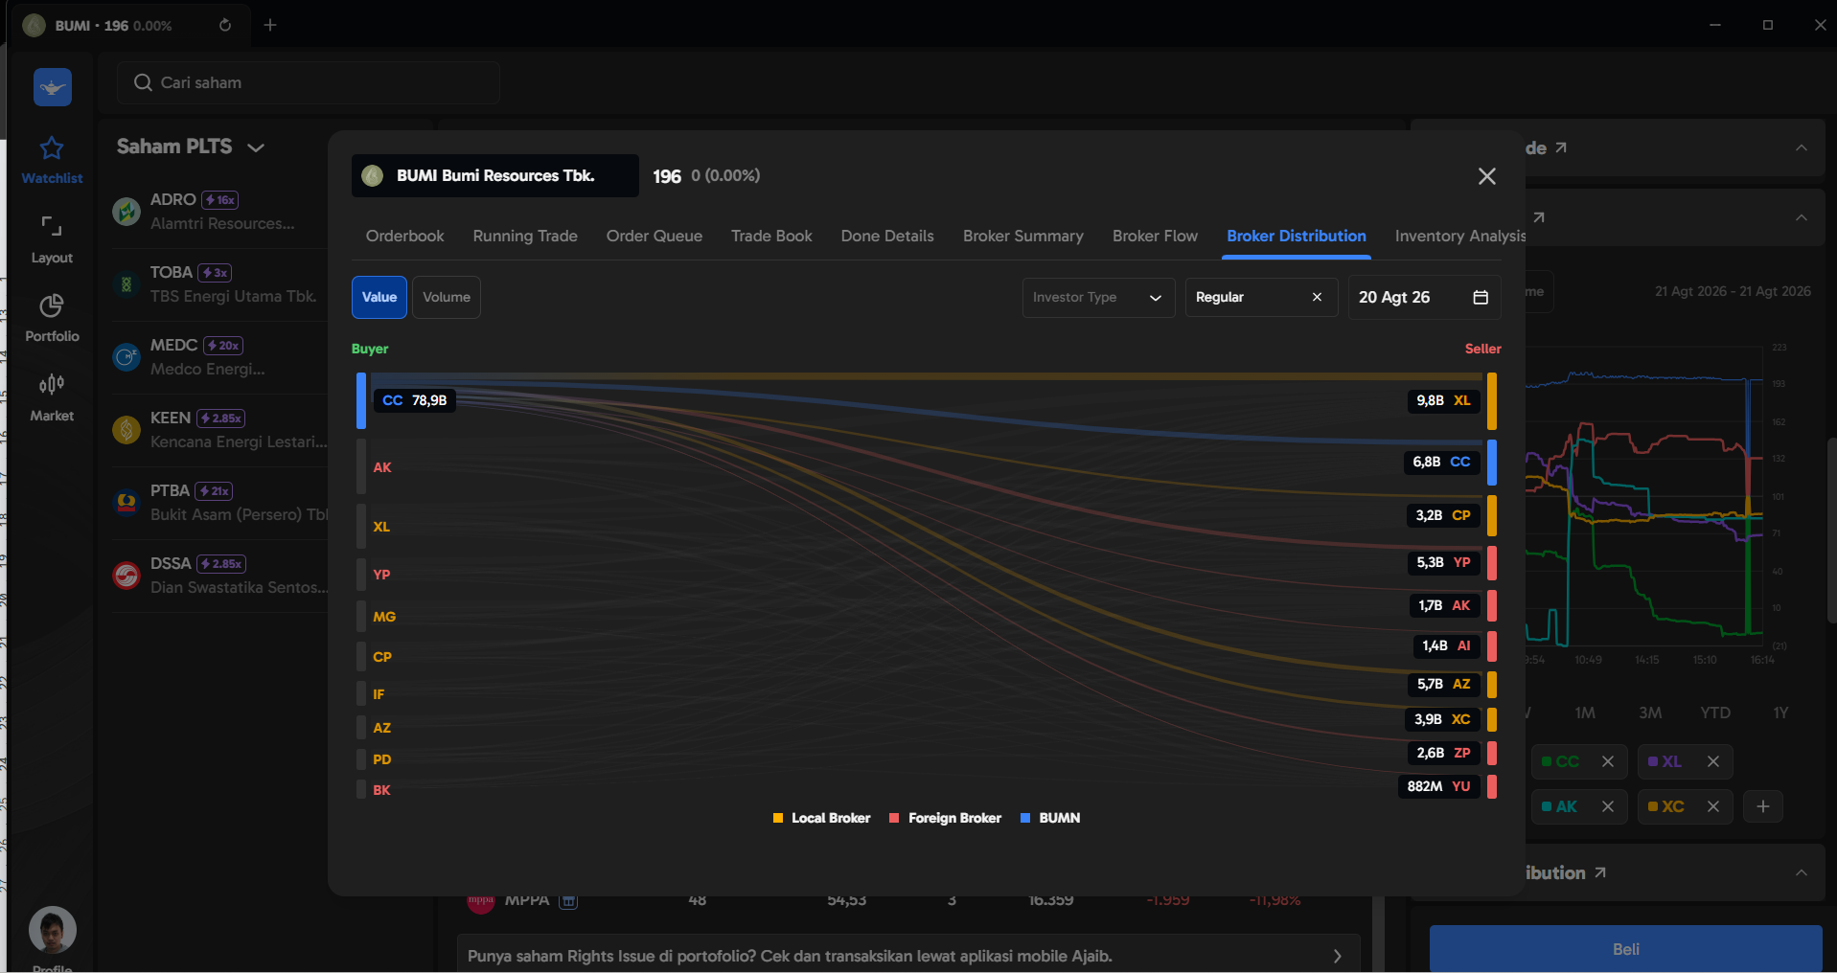Image resolution: width=1837 pixels, height=973 pixels.
Task: Switch chart mode to Volume
Action: click(447, 297)
